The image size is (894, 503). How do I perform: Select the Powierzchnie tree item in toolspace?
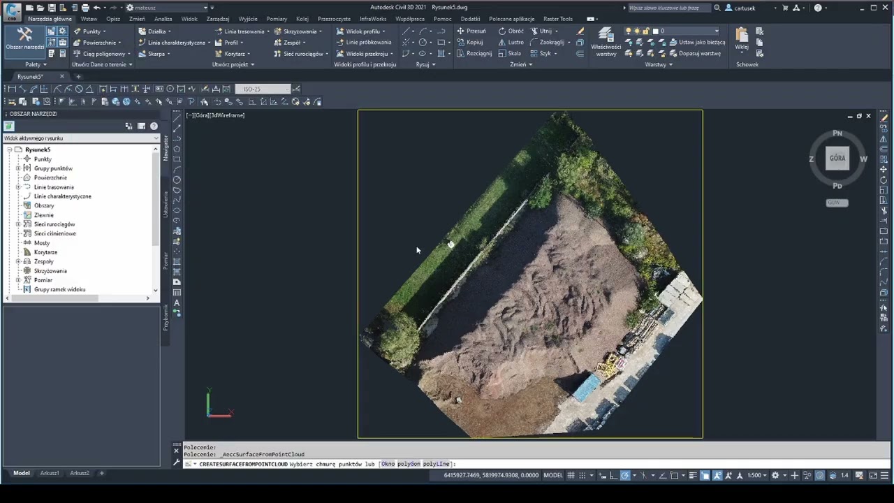click(x=50, y=177)
